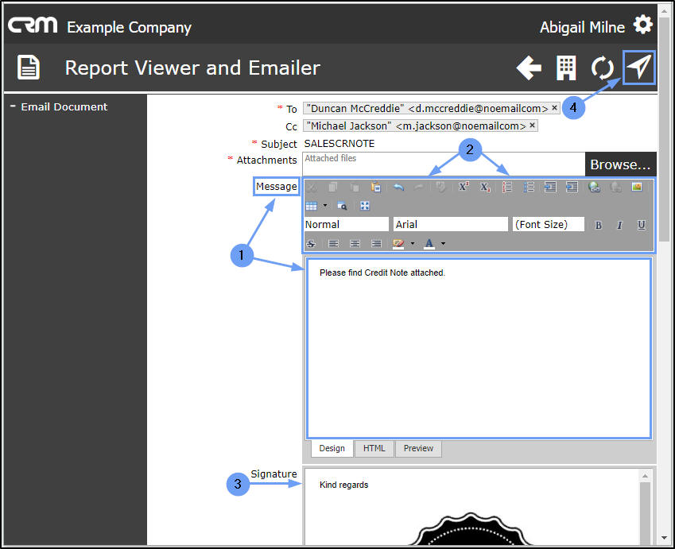Switch to the HTML tab
The width and height of the screenshot is (675, 549).
(x=374, y=448)
